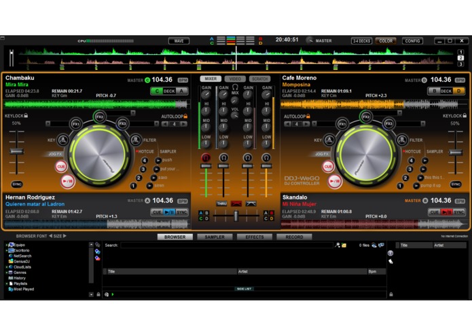The image size is (472, 335).
Task: Trigger hotcue 3 on right deck
Action: click(x=410, y=169)
